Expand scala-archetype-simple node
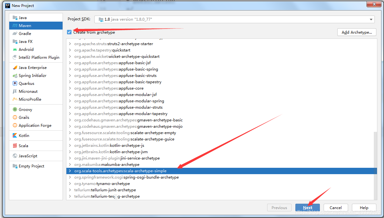Image resolution: width=384 pixels, height=218 pixels. (x=70, y=171)
